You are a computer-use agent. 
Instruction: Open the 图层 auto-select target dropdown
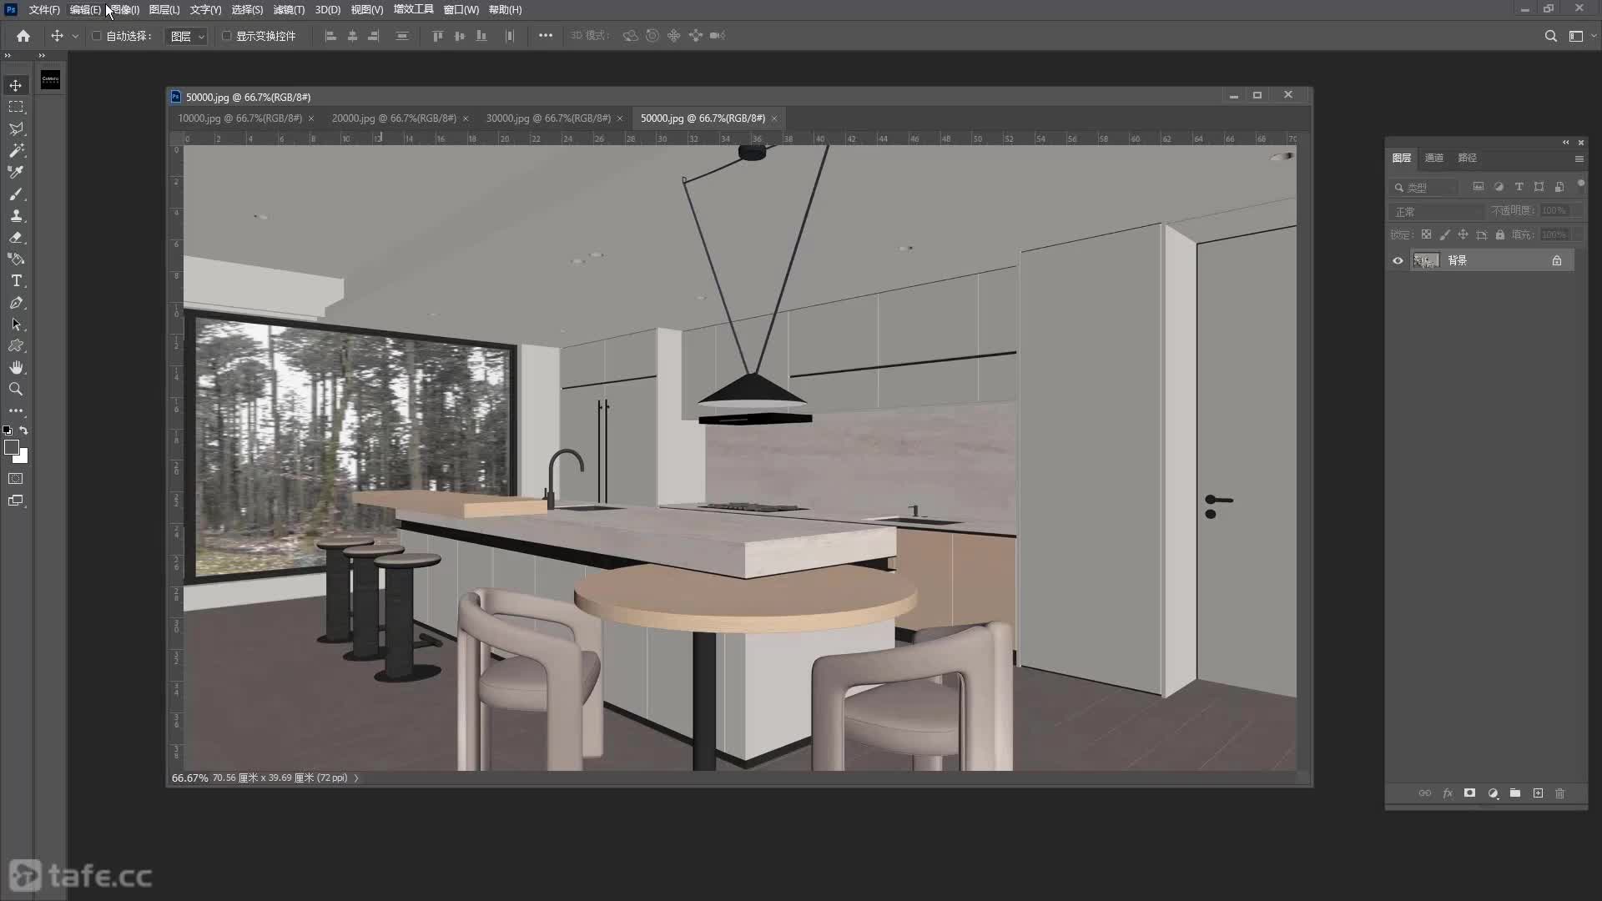click(x=186, y=36)
